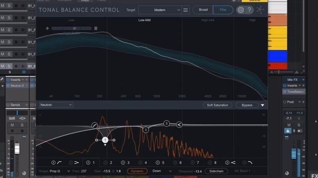This screenshot has width=318, height=178.
Task: Click the channel pan knob at bottom left
Action: click(24, 173)
